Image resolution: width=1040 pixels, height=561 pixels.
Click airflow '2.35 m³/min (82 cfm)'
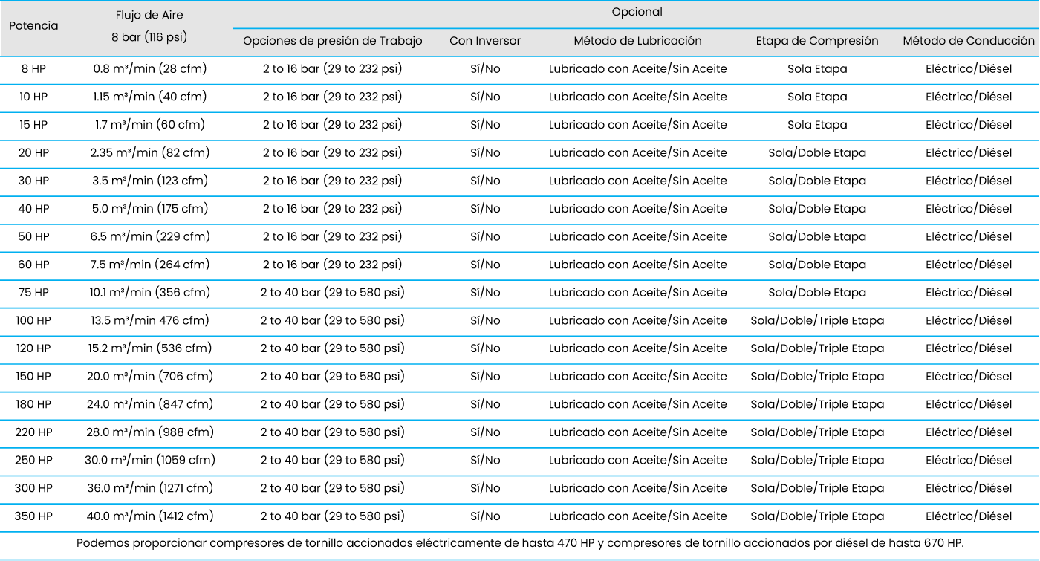pyautogui.click(x=150, y=153)
